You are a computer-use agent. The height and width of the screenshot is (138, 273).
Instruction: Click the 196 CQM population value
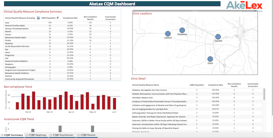(x=50, y=23)
